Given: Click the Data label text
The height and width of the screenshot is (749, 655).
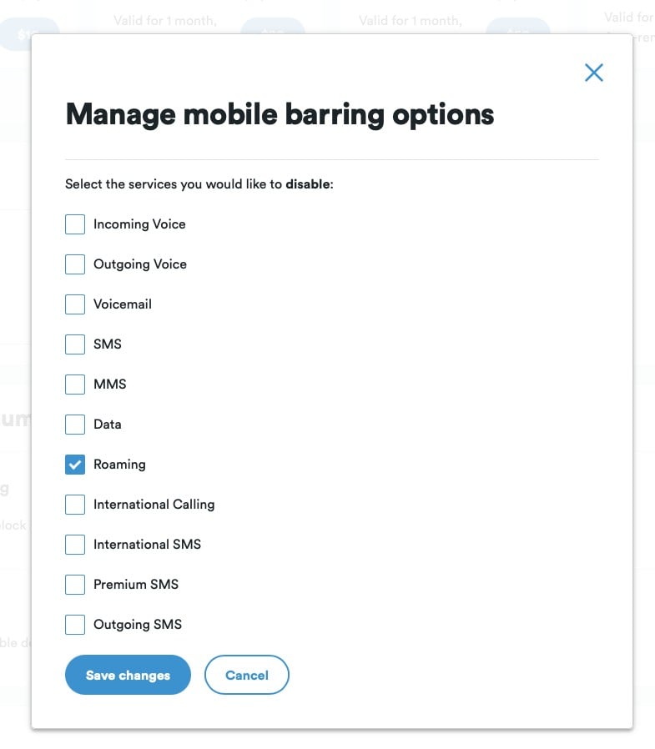Looking at the screenshot, I should click(108, 425).
